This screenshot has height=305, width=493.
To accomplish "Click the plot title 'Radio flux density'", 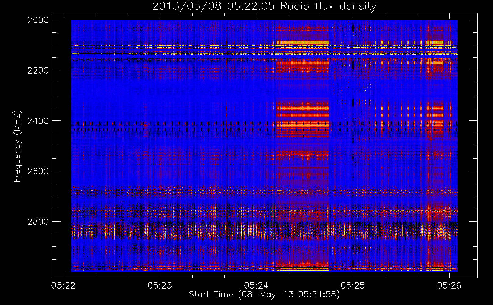I will point(328,6).
